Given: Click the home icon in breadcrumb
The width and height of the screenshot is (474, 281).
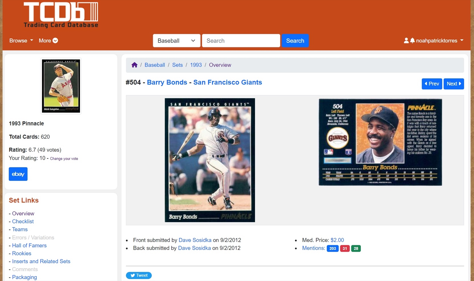Looking at the screenshot, I should (x=134, y=65).
